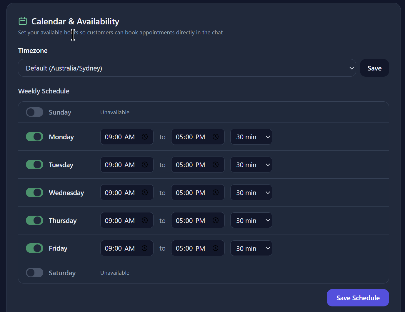Screen dimensions: 405x312
Task: Click the calendar icon in the header
Action: click(22, 21)
